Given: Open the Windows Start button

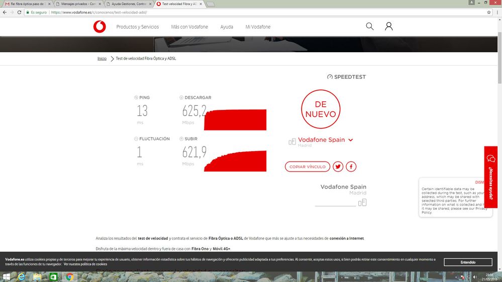Looking at the screenshot, I should (6, 277).
